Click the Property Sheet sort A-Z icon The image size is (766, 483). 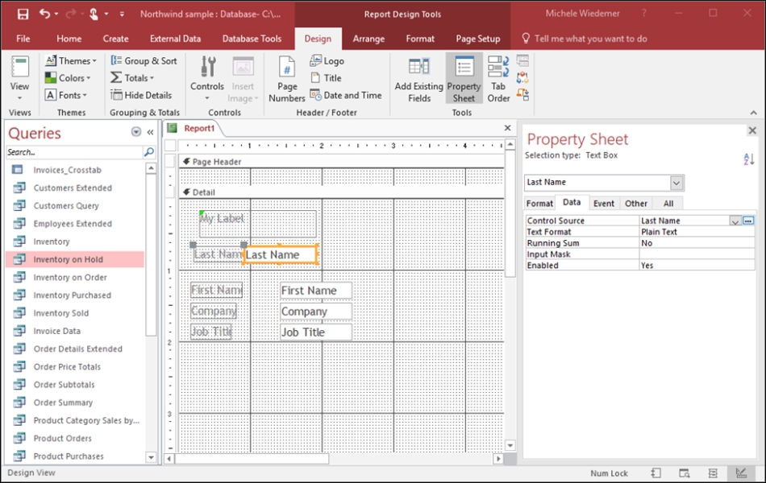click(x=748, y=159)
